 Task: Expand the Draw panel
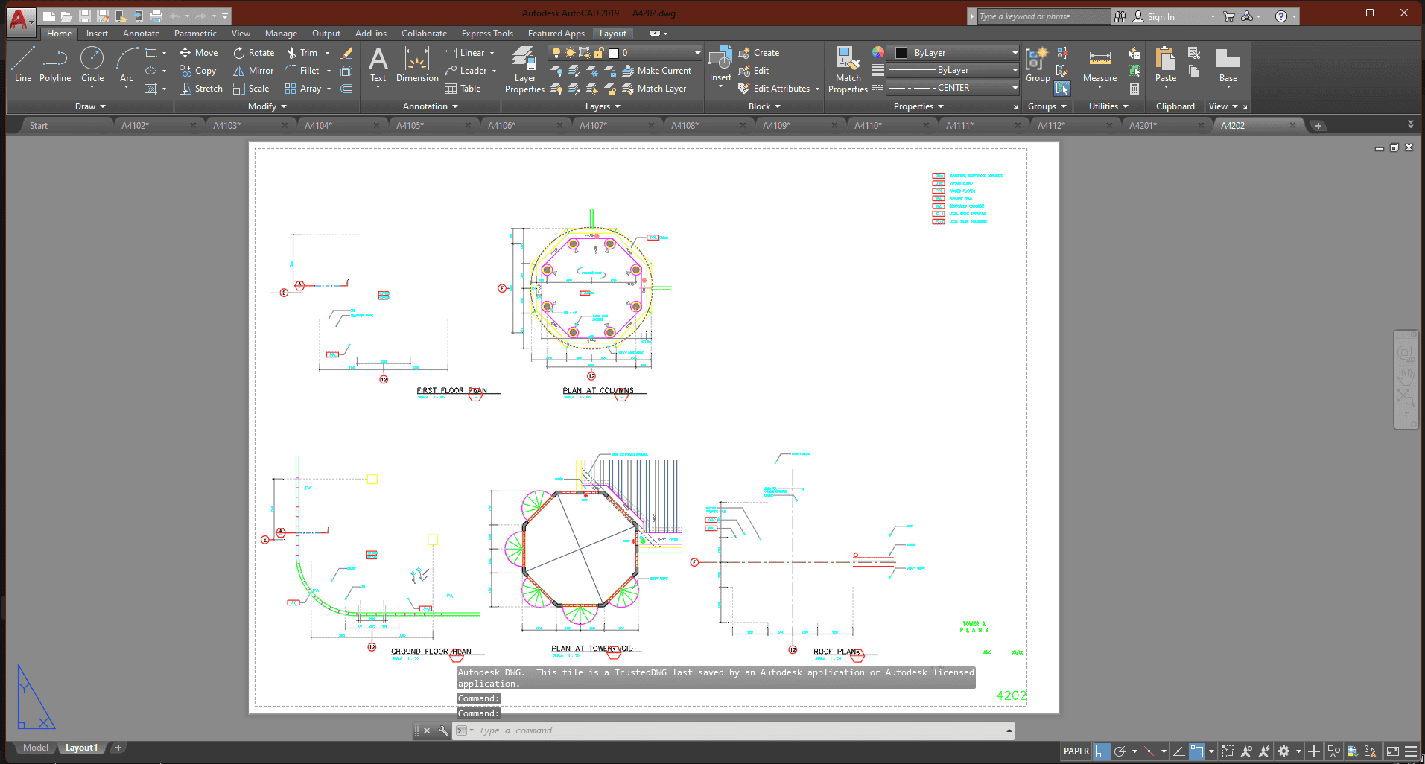tap(90, 106)
